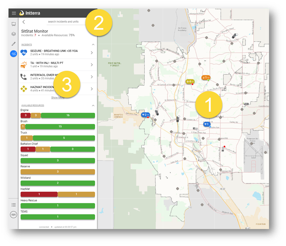286x246 pixels.
Task: Select blue medical incident marker labeled 1
Action: tap(207, 124)
